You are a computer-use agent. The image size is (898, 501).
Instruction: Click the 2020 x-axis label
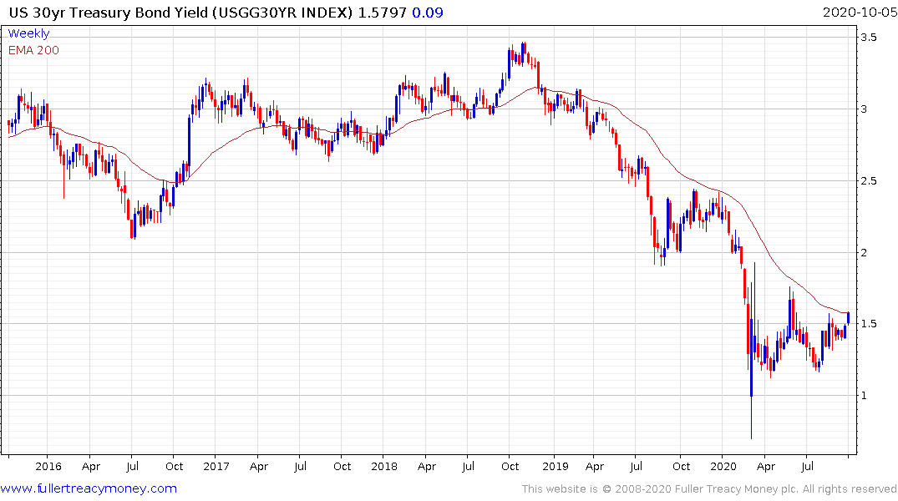[x=723, y=466]
